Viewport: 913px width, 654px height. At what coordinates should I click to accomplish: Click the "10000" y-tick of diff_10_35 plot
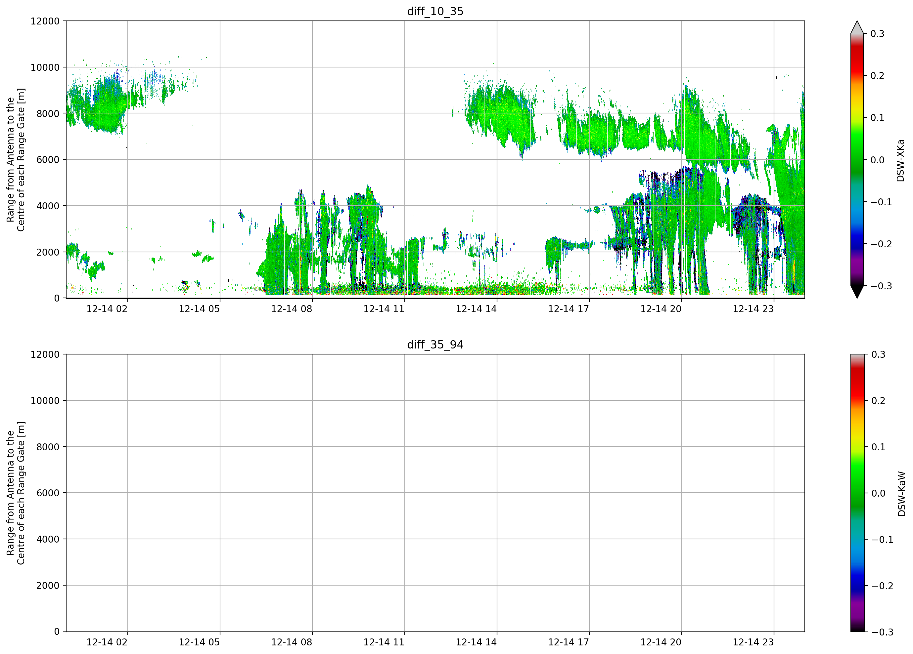click(45, 67)
